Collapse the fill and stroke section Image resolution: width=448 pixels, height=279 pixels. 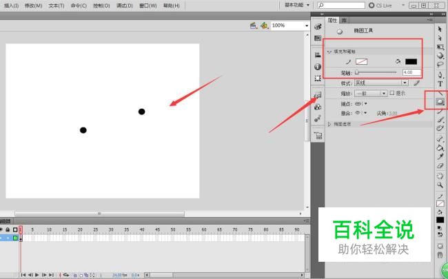click(329, 52)
